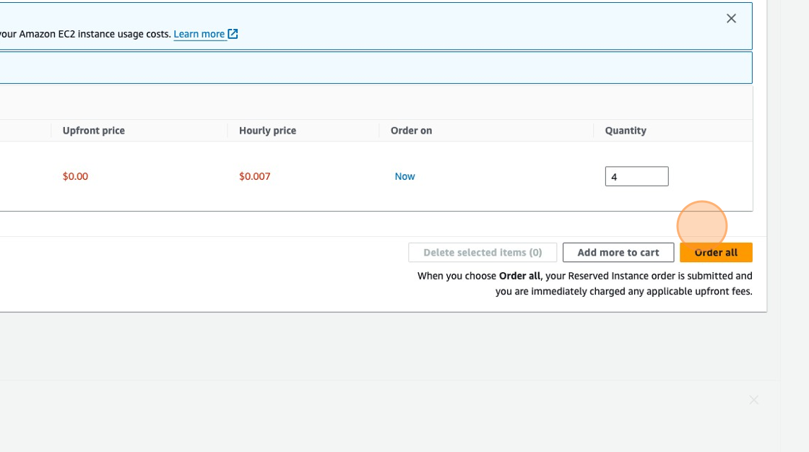Click the Order all button

(x=715, y=253)
